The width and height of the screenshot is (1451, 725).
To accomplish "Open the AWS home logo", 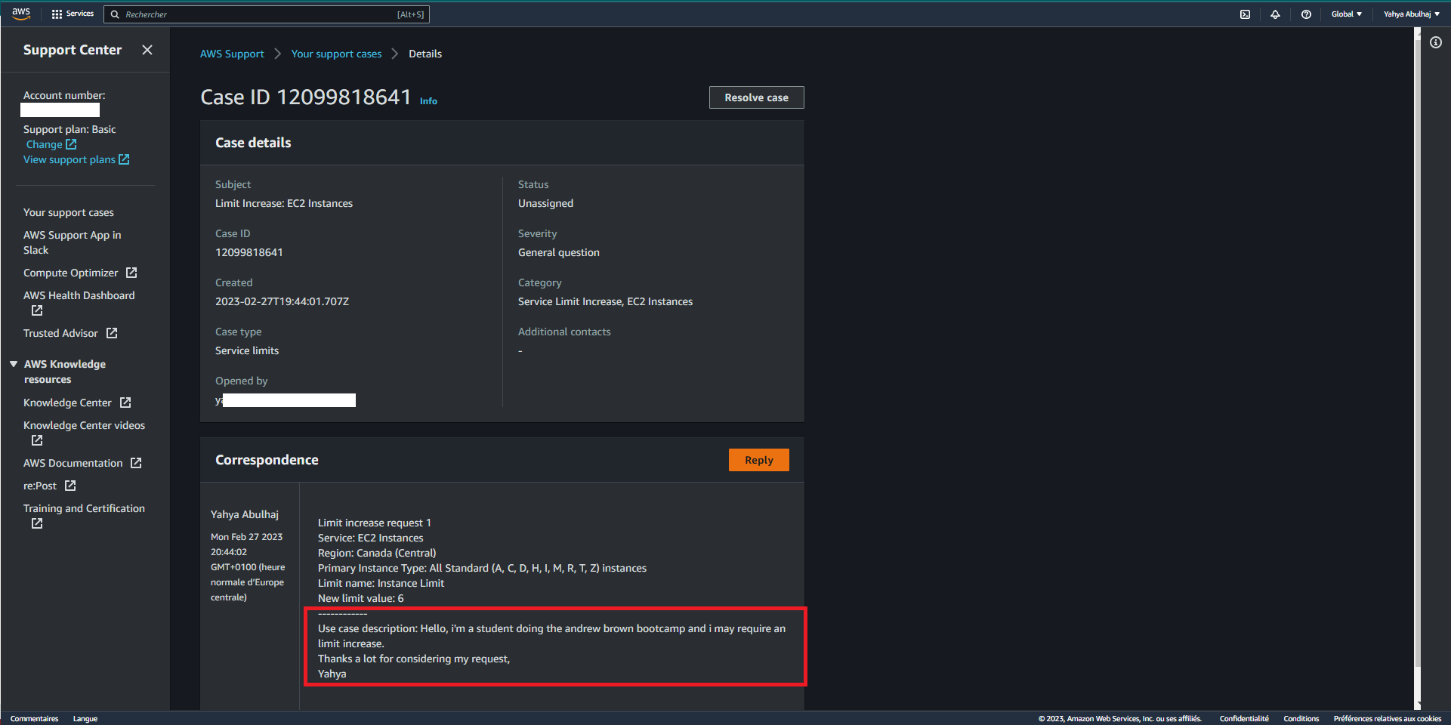I will point(21,14).
